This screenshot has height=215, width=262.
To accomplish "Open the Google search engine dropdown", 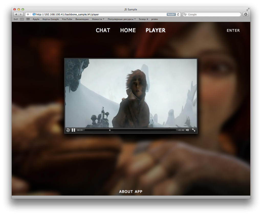I will coord(185,15).
